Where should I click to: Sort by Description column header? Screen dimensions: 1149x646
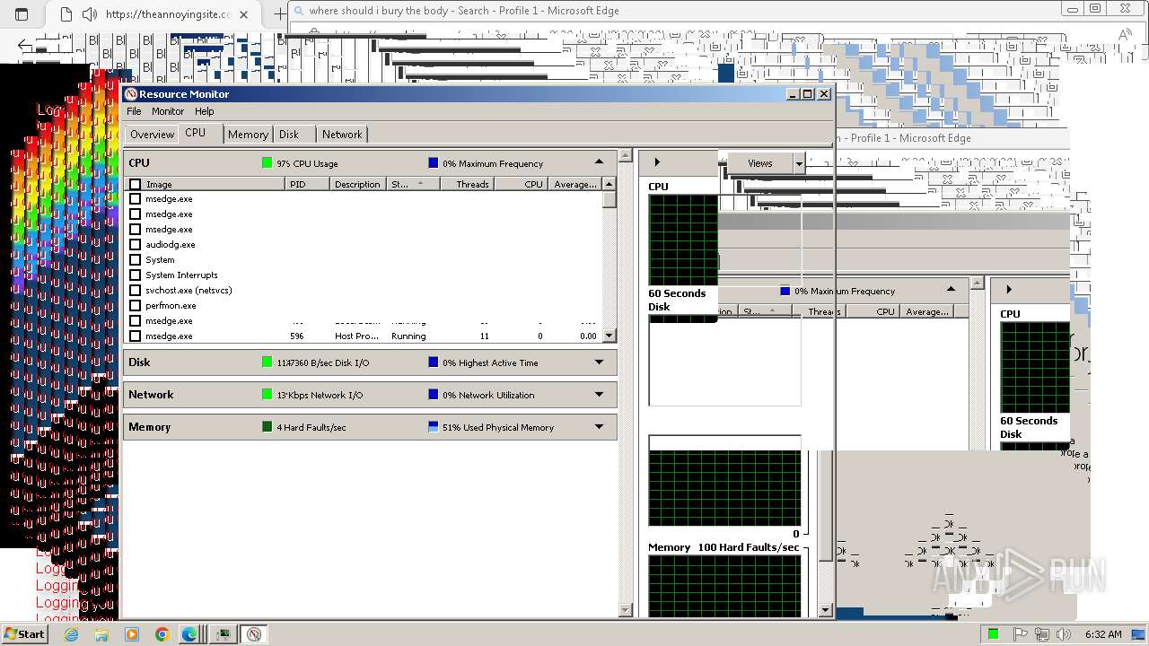(x=358, y=184)
